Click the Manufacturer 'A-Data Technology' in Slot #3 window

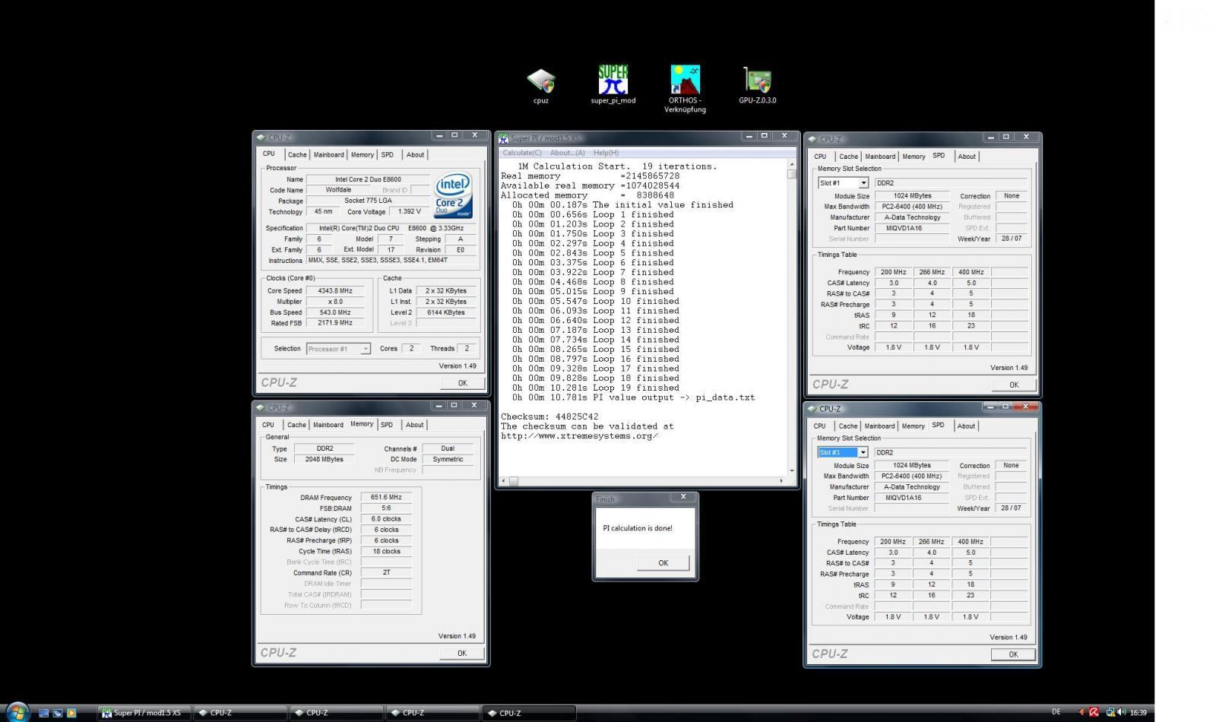[x=912, y=487]
